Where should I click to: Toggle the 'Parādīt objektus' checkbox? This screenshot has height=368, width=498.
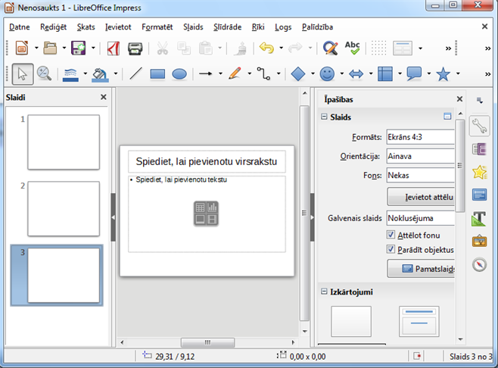click(391, 249)
